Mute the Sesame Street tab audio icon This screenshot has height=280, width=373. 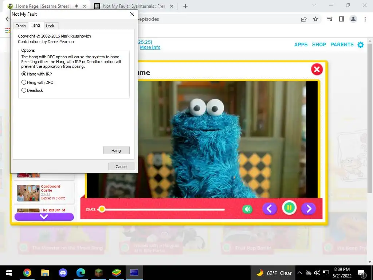[x=76, y=6]
